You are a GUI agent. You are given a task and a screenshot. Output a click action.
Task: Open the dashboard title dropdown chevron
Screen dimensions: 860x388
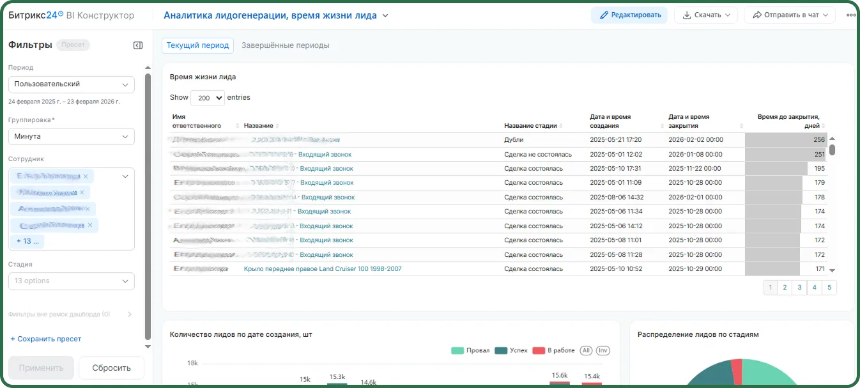pos(385,16)
